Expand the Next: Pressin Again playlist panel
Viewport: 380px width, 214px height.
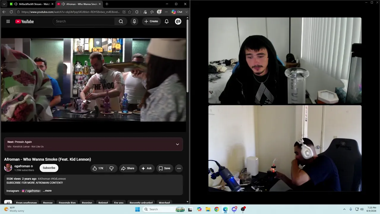click(x=177, y=144)
